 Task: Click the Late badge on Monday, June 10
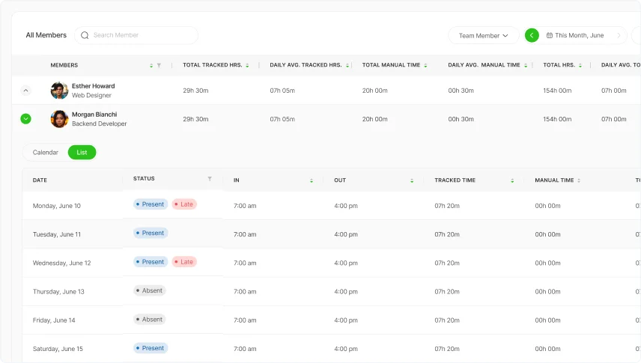tap(184, 204)
